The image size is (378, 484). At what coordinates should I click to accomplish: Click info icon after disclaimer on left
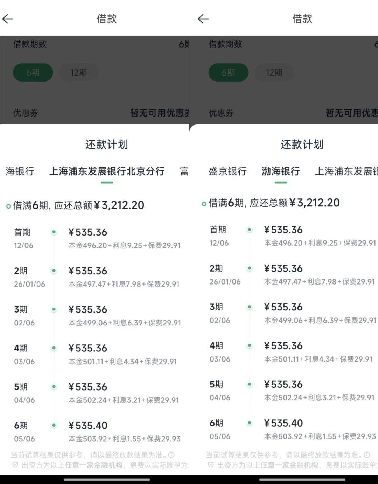[171, 455]
